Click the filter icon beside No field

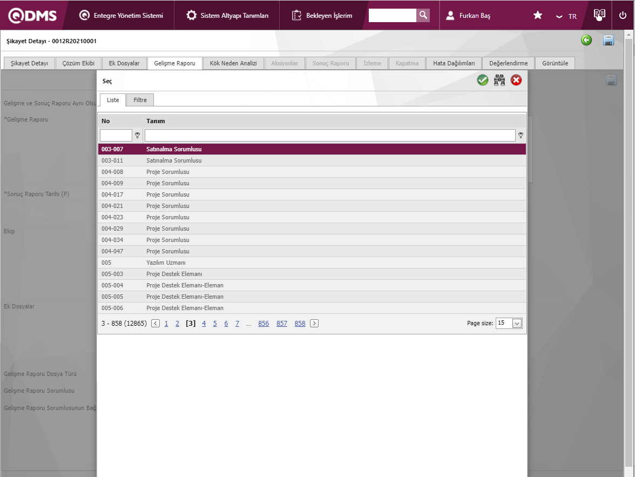point(137,136)
